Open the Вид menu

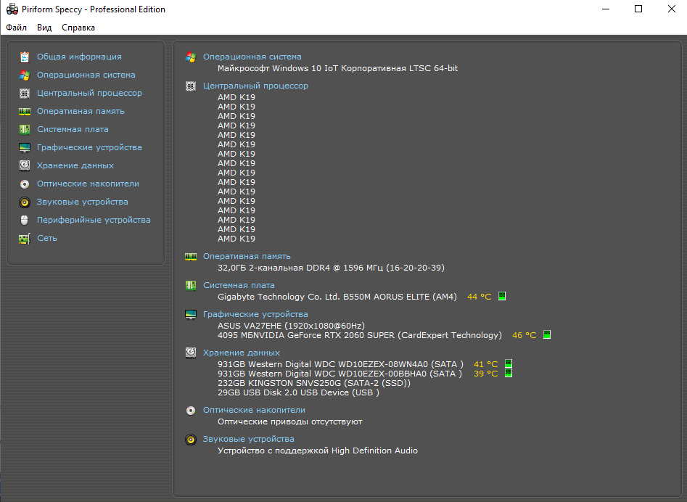tap(44, 28)
